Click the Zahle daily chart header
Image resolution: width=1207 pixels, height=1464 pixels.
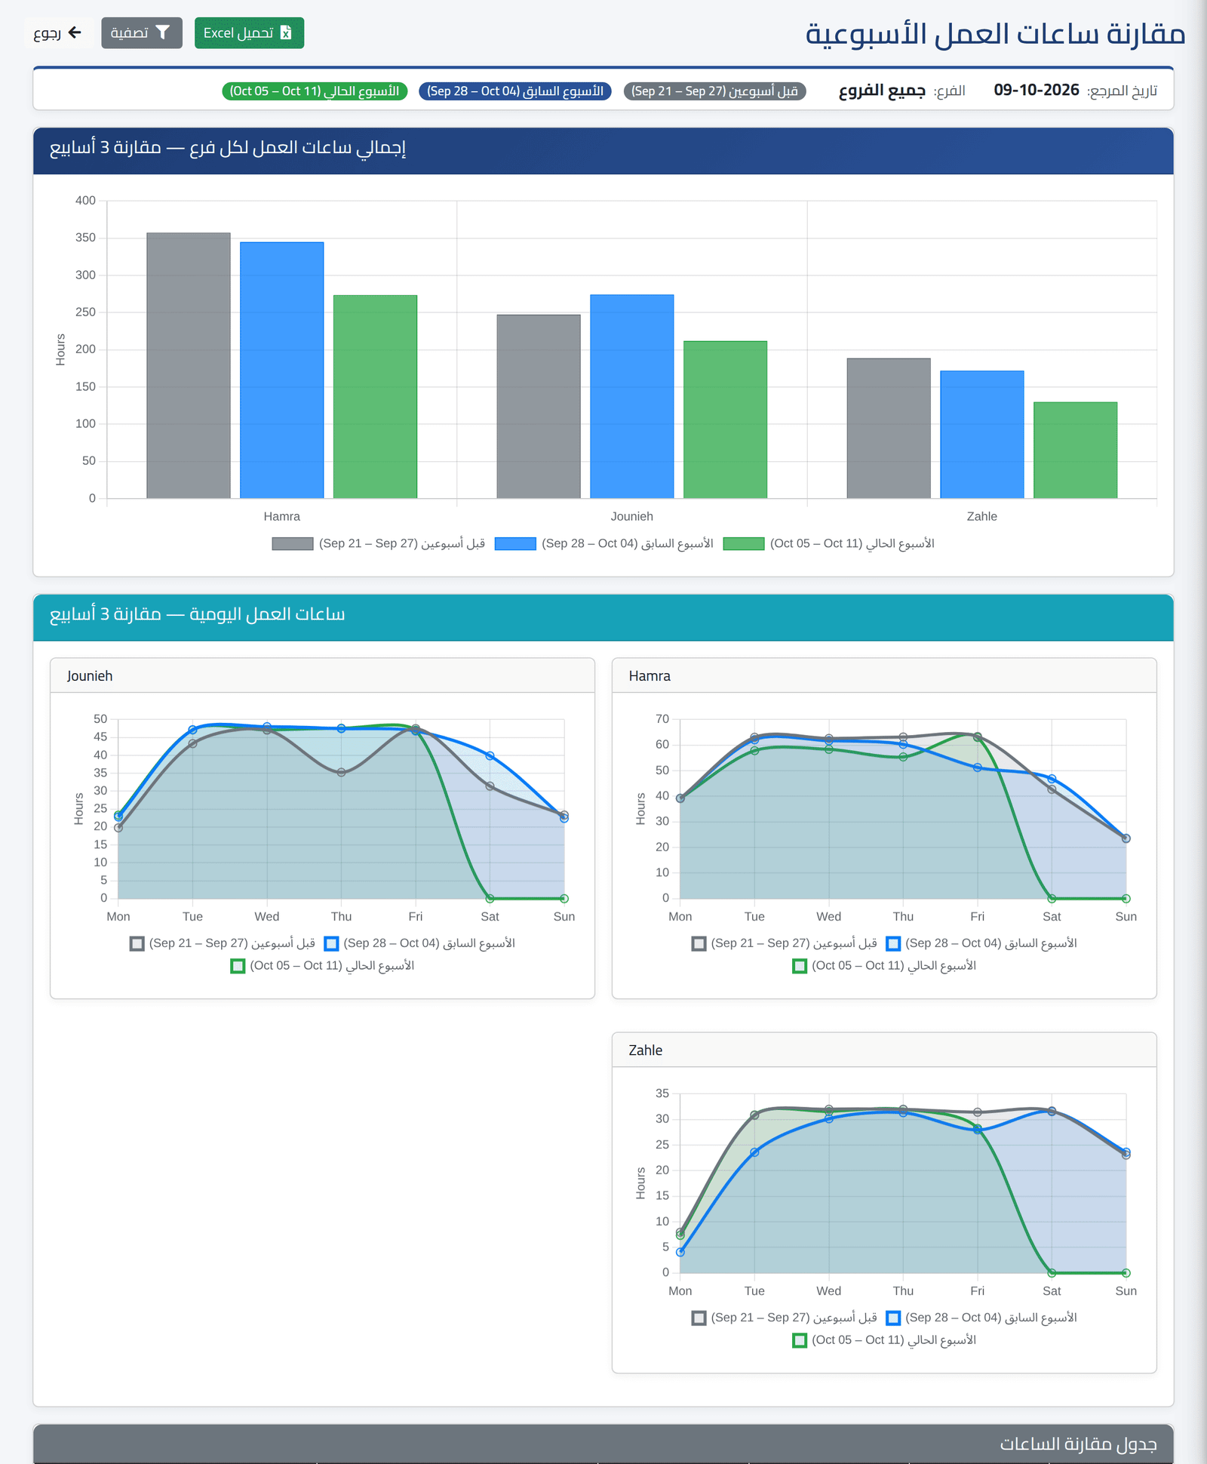[x=884, y=1050]
